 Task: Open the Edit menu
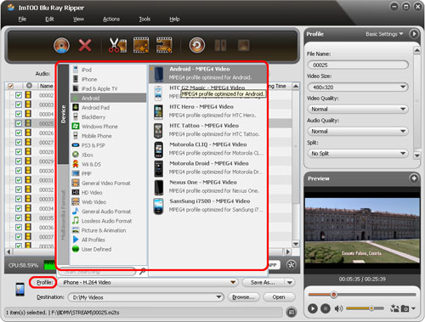coord(49,19)
